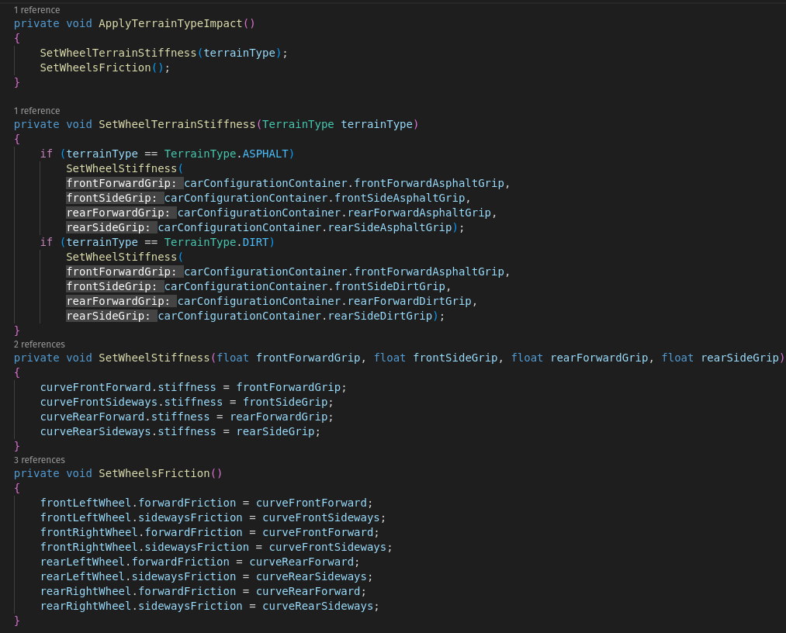Click "1 reference" lens above ApplyTerrainTypeImpact
This screenshot has height=633, width=786.
point(36,10)
